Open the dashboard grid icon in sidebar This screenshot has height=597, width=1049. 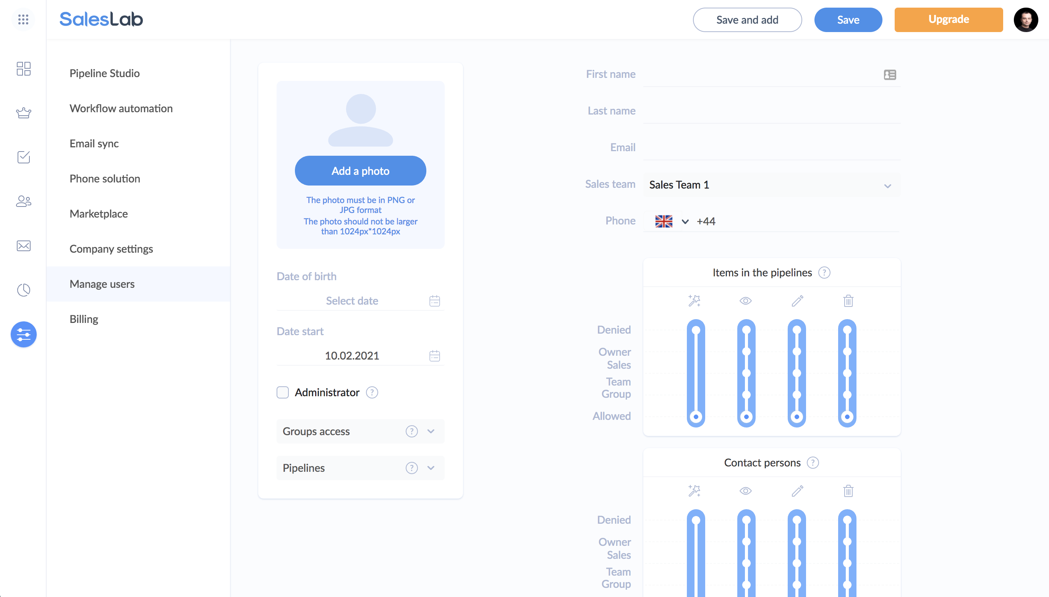[23, 69]
